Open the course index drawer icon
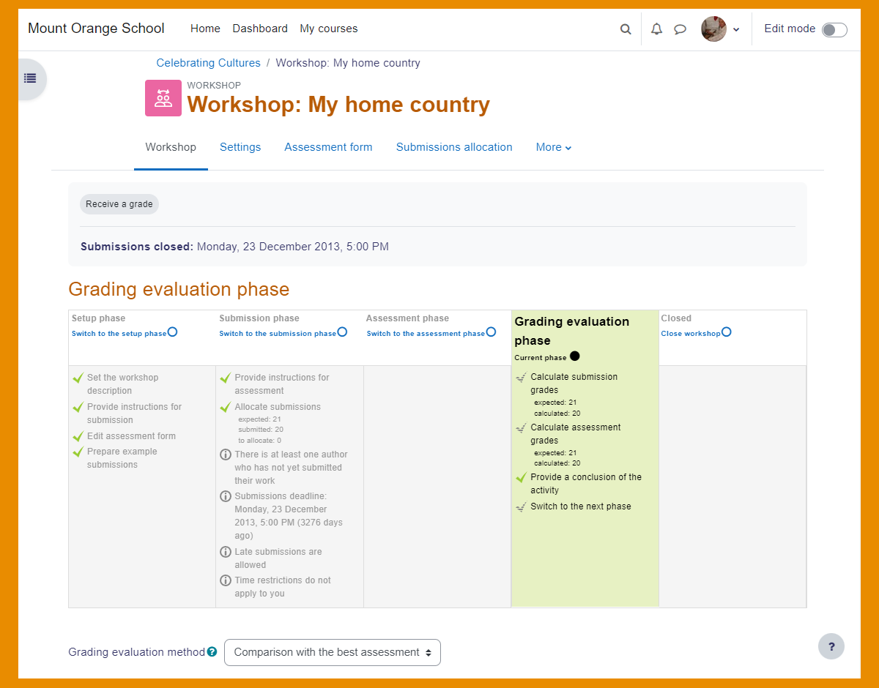Image resolution: width=879 pixels, height=688 pixels. tap(30, 78)
